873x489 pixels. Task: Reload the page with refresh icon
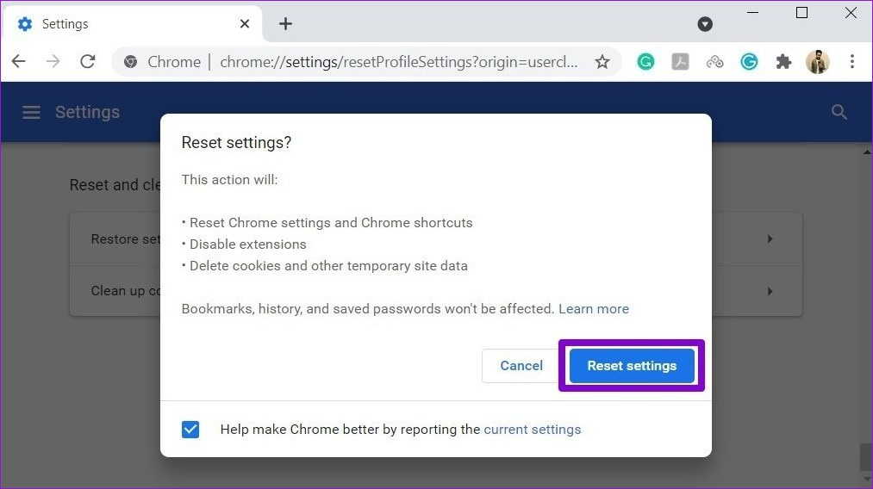pyautogui.click(x=87, y=61)
